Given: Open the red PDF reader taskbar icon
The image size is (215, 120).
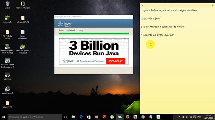Looking at the screenshot, I should click(x=104, y=117).
